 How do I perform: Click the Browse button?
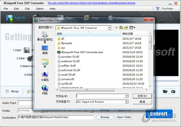coord(105,117)
